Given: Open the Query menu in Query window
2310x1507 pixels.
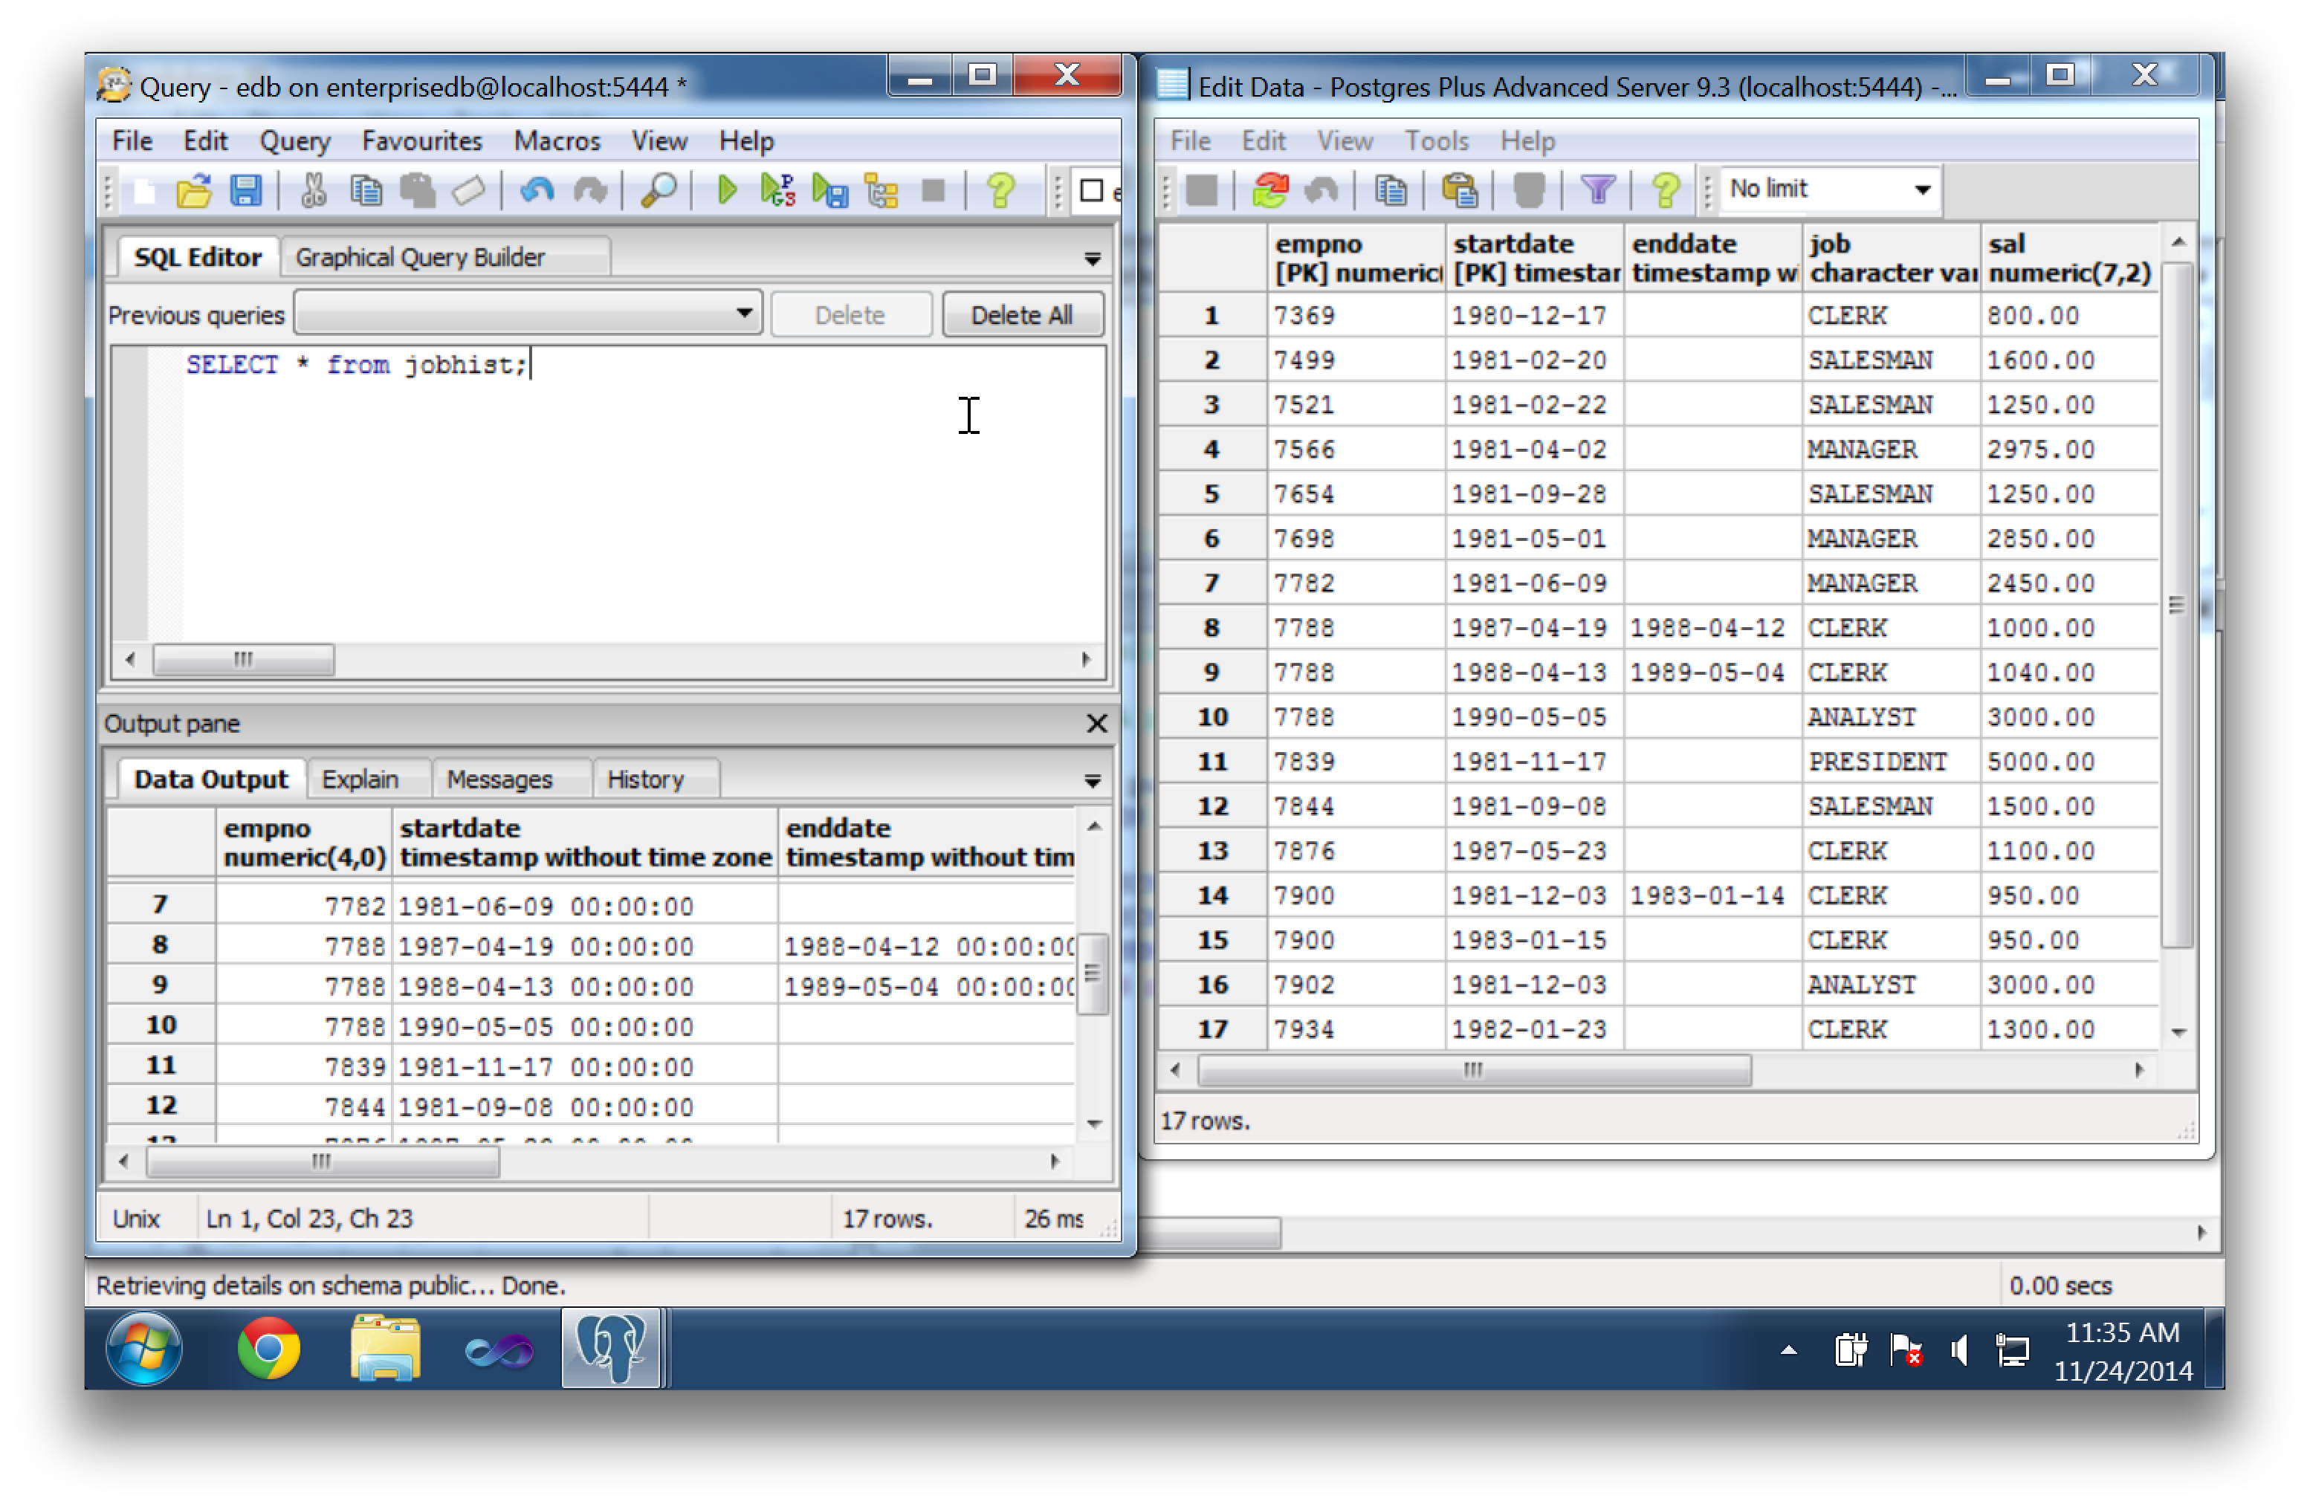Looking at the screenshot, I should tap(294, 142).
